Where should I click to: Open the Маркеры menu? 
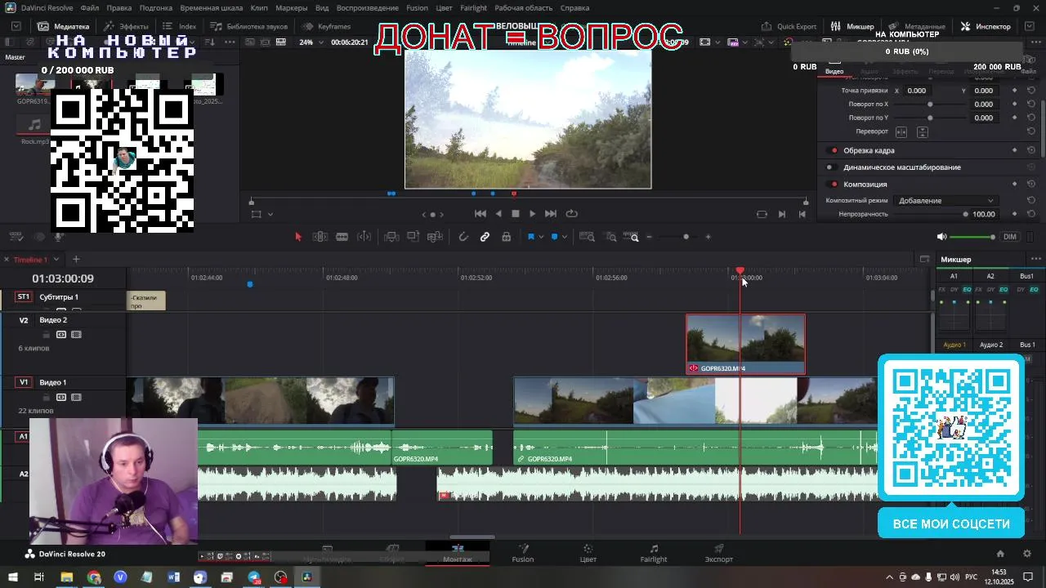pyautogui.click(x=292, y=8)
